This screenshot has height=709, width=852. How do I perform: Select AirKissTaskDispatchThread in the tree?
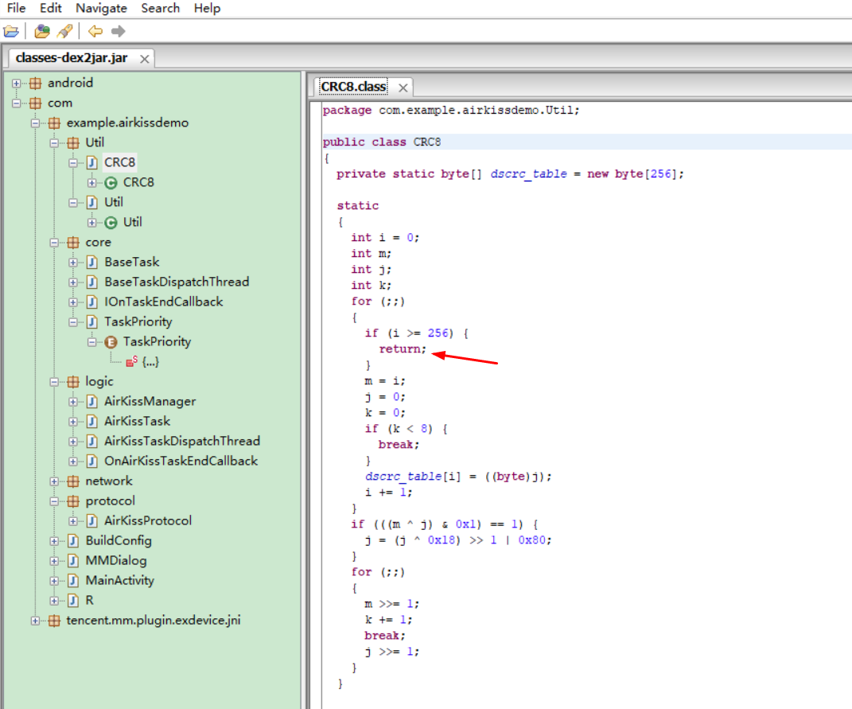(x=182, y=442)
